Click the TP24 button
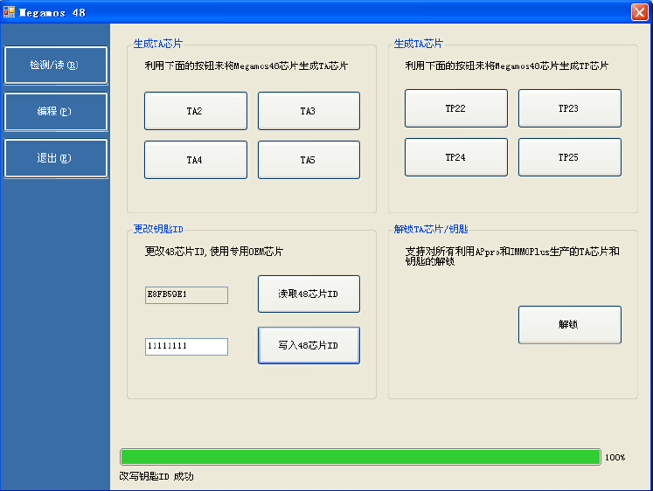Screen dimensions: 653x491 [456, 157]
